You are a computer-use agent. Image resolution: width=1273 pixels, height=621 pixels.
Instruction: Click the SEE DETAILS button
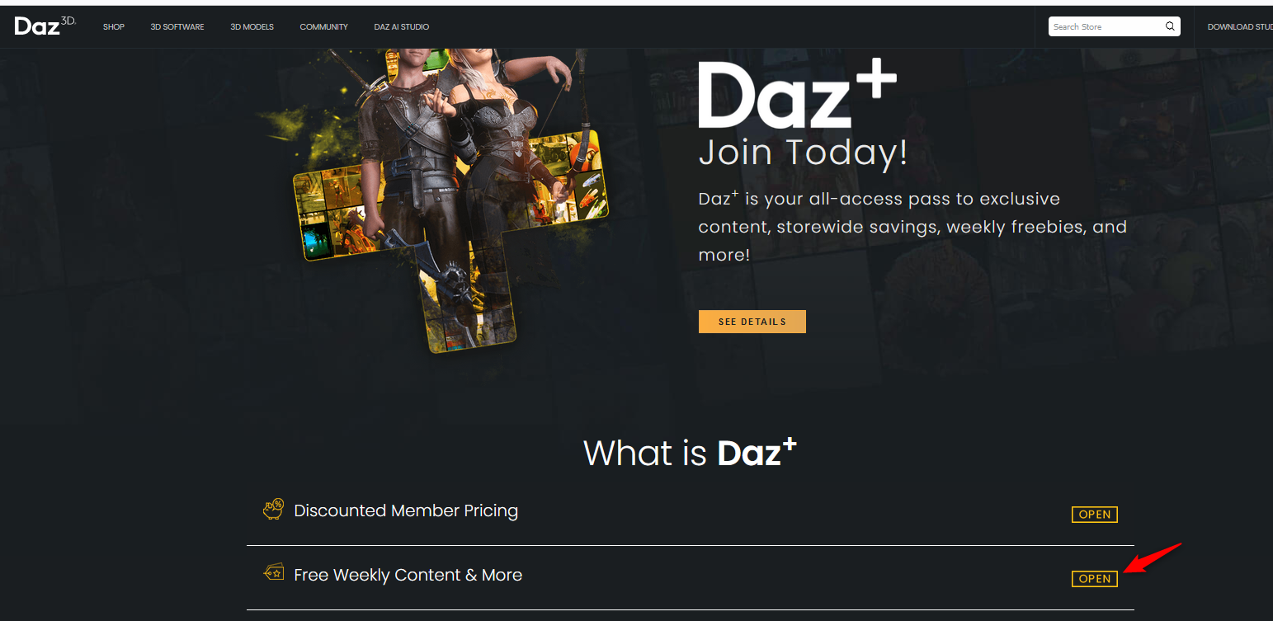[x=752, y=322]
